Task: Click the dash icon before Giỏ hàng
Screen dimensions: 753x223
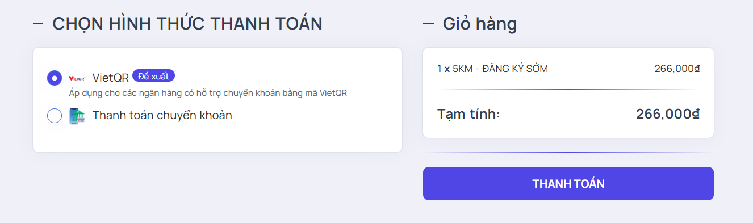Action: coord(429,24)
